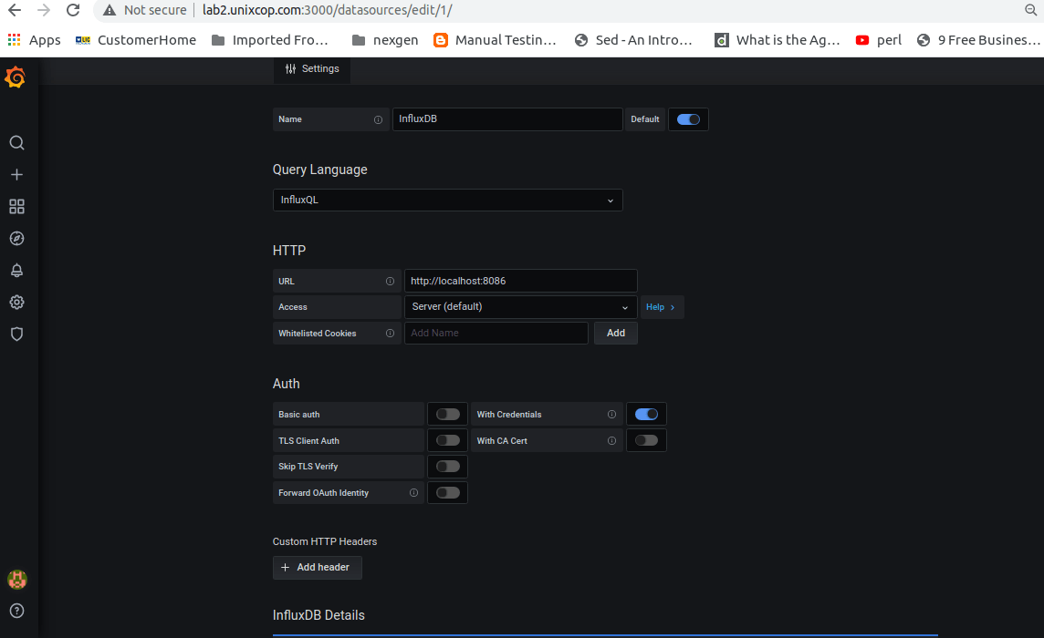The width and height of the screenshot is (1044, 638).
Task: Click info icon beside Forward OAuth Identity
Action: pyautogui.click(x=414, y=493)
